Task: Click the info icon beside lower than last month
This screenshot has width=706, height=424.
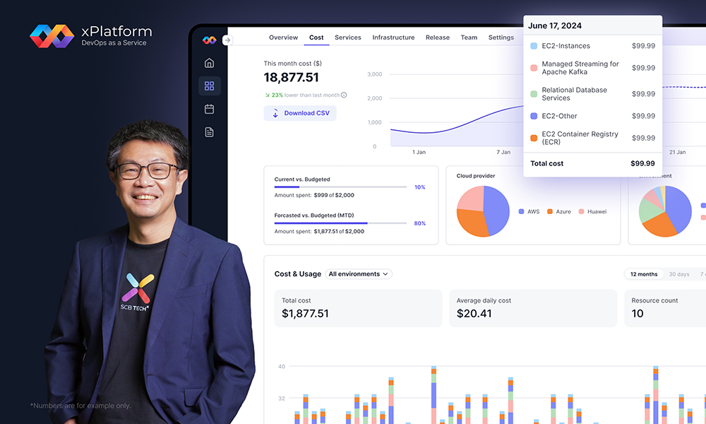Action: click(344, 95)
